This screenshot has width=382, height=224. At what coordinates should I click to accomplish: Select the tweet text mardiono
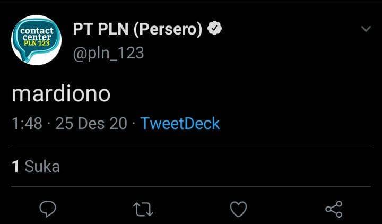click(x=60, y=94)
